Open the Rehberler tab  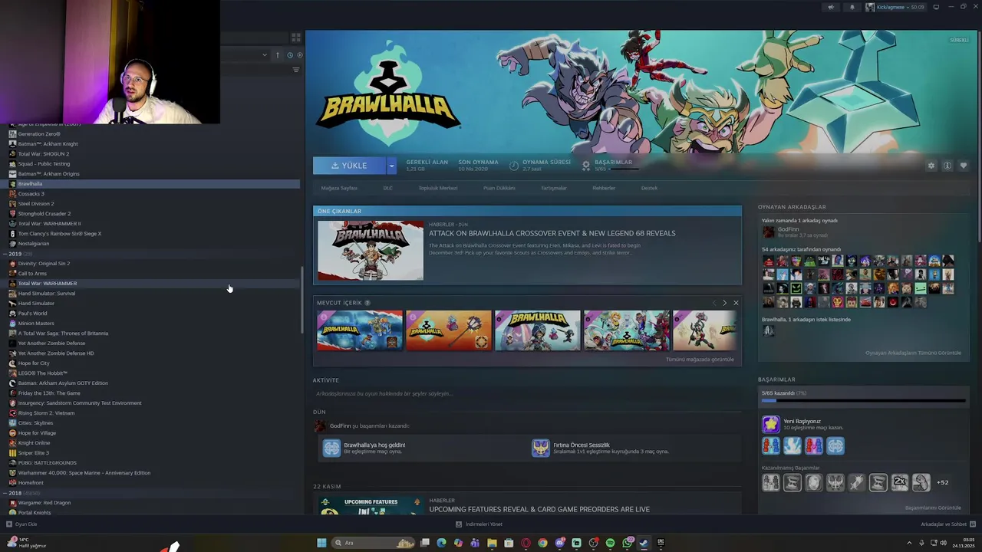(x=604, y=188)
